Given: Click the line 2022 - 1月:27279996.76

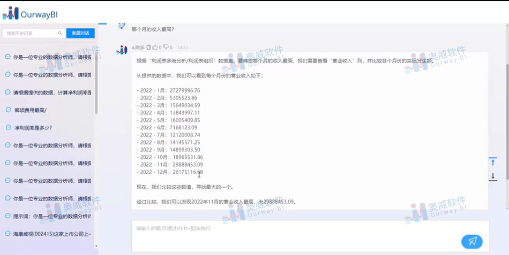Looking at the screenshot, I should click(x=168, y=90).
